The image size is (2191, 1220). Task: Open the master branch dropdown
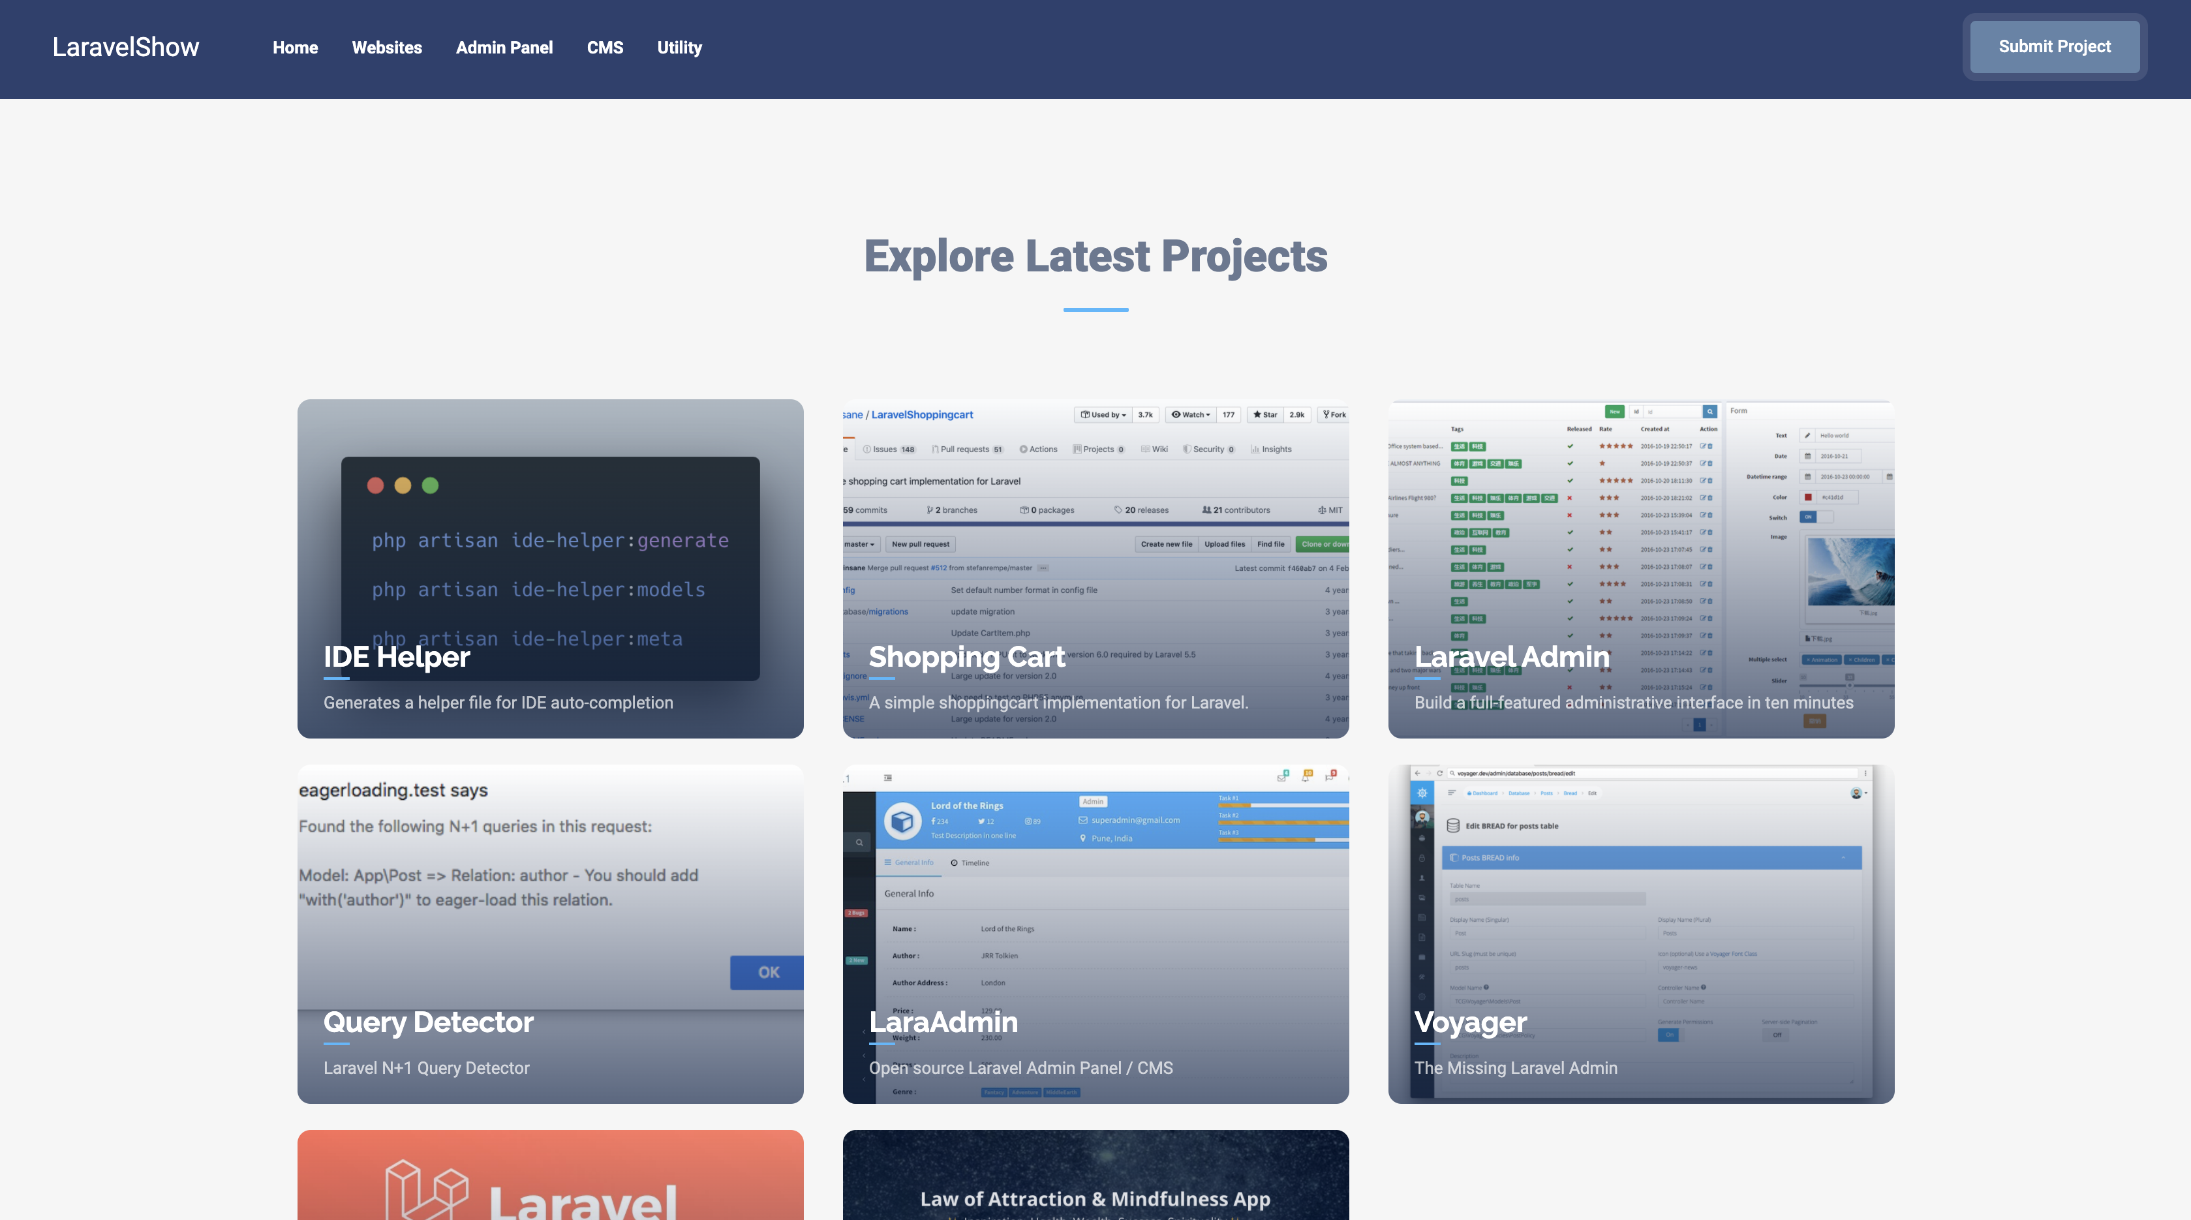tap(860, 544)
